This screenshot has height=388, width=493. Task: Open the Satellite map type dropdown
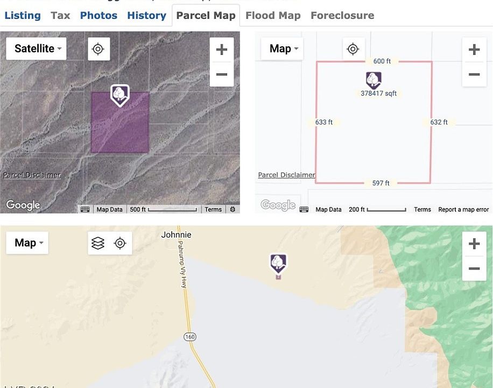(x=37, y=48)
